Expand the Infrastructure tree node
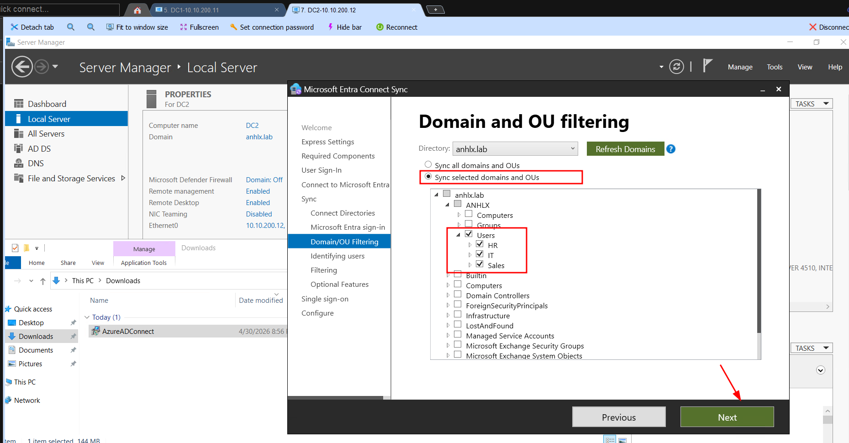Viewport: 849px width, 443px height. tap(448, 315)
